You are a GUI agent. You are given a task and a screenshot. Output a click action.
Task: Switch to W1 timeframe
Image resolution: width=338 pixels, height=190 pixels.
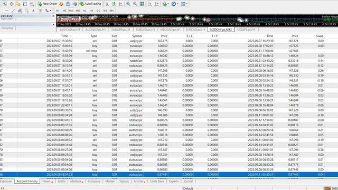[105, 11]
